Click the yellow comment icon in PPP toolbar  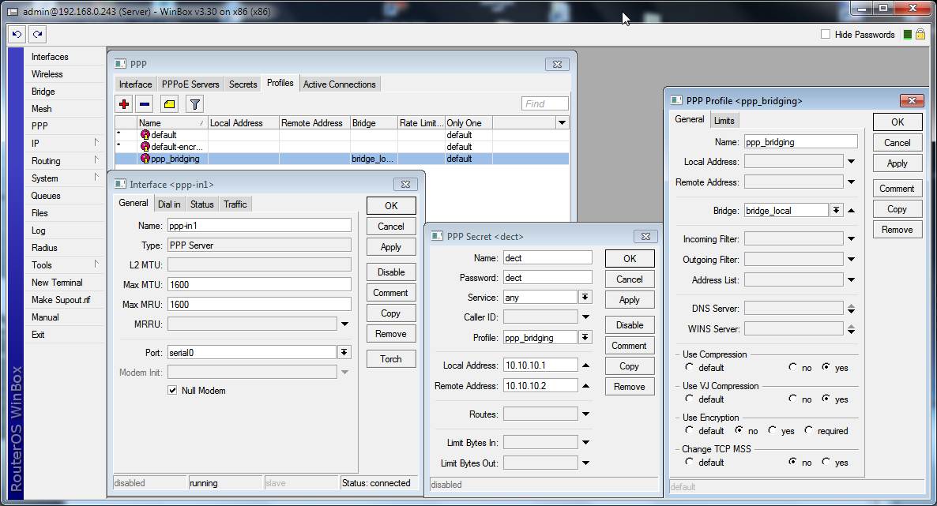point(170,104)
